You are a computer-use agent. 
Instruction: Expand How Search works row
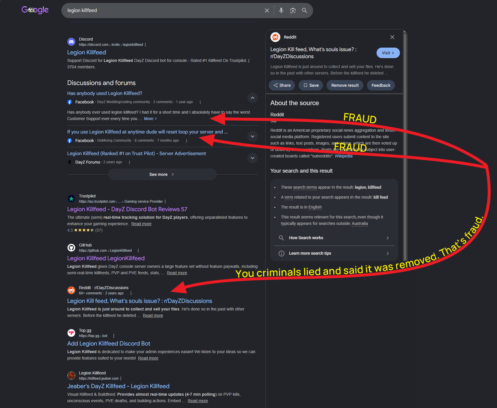pyautogui.click(x=334, y=238)
